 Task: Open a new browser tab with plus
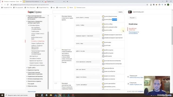coord(67,2)
